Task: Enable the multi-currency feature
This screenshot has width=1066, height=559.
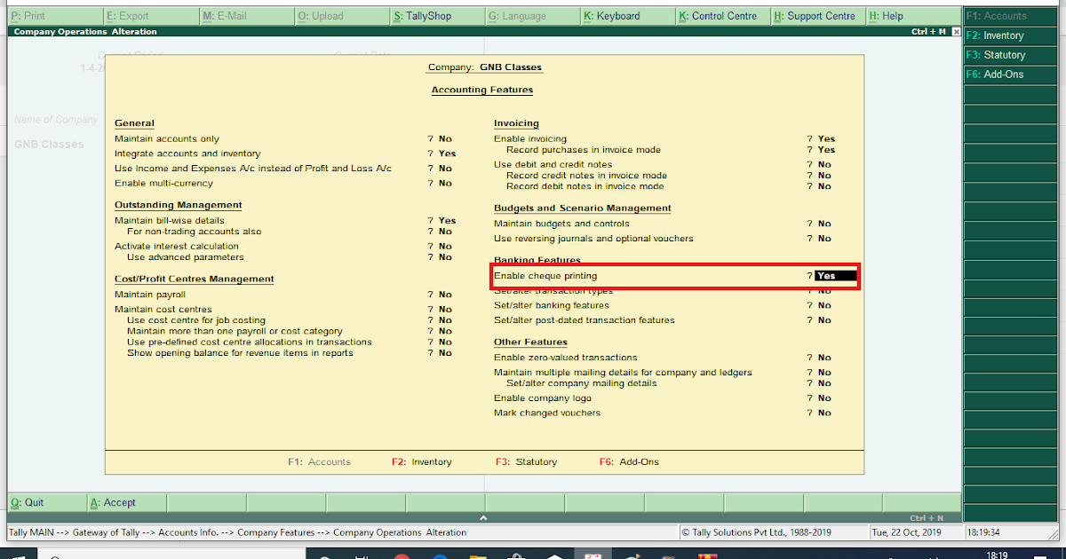Action: (x=445, y=183)
